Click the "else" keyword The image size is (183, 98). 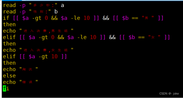9,76
